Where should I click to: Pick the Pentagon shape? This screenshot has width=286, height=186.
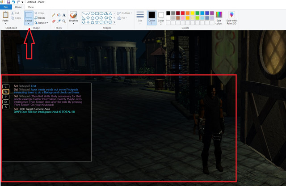click(x=93, y=18)
